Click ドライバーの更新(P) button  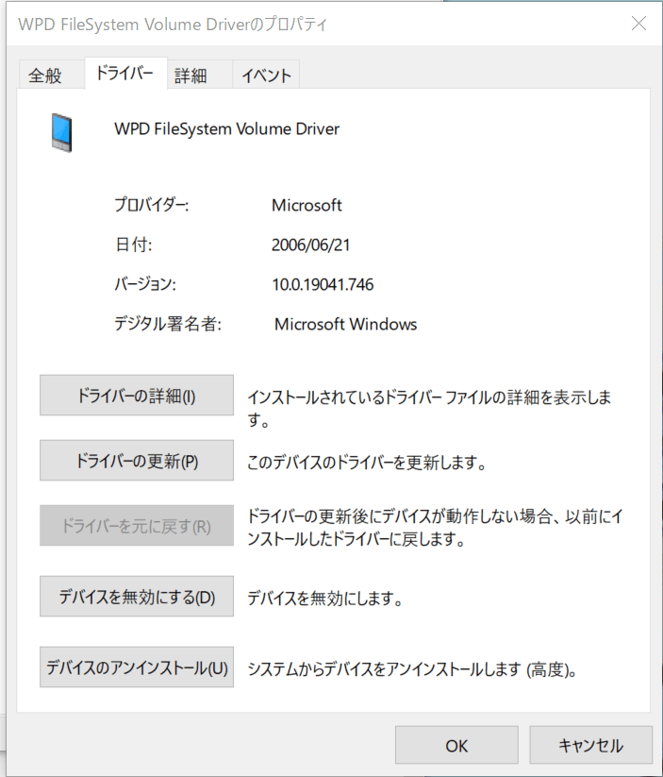(137, 461)
